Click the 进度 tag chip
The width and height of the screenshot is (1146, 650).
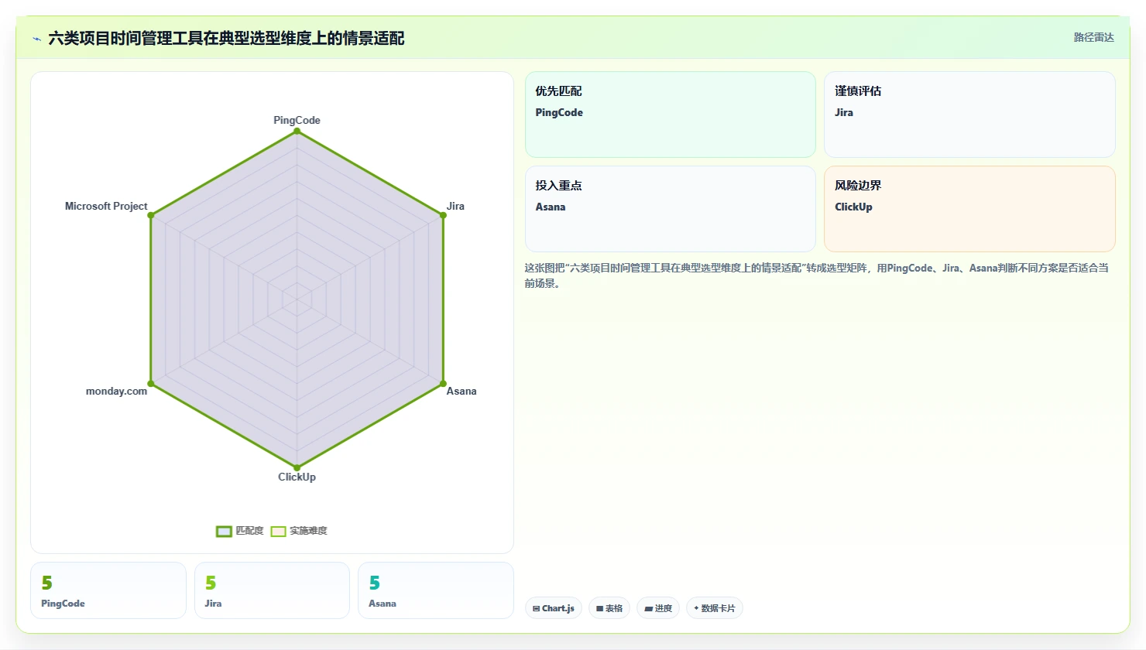(x=658, y=608)
